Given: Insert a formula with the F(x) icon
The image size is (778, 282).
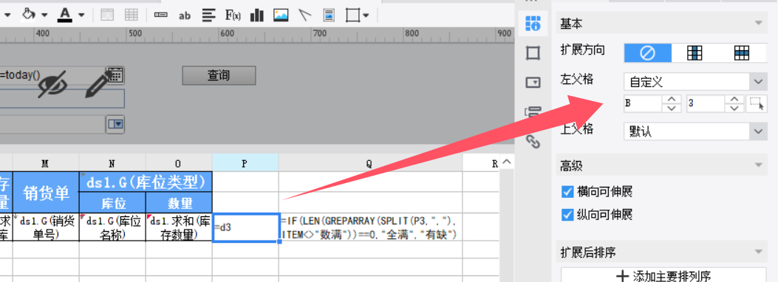Looking at the screenshot, I should tap(233, 16).
